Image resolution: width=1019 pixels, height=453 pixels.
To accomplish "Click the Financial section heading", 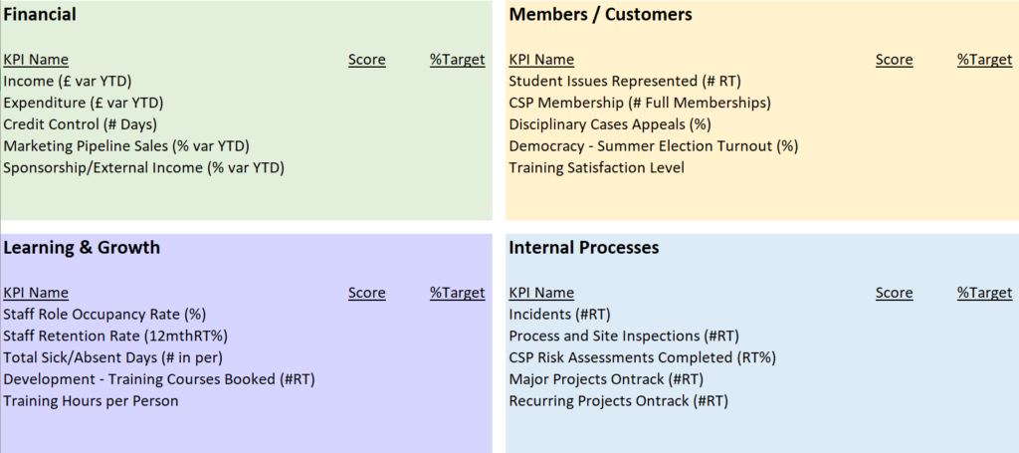I will coord(40,14).
